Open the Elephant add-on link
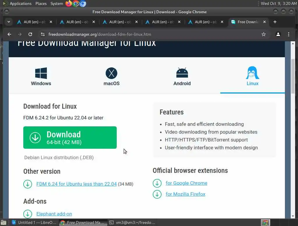Viewport: 298px width, 226px height. [x=54, y=214]
